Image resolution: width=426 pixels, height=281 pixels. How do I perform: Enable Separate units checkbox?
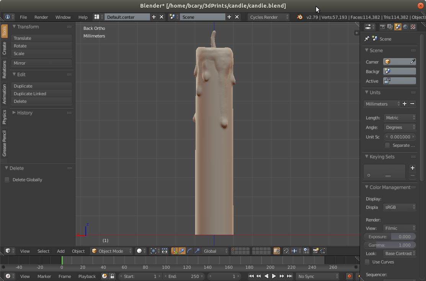(387, 145)
